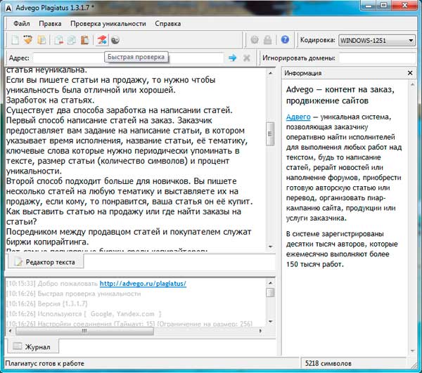The width and height of the screenshot is (422, 373).
Task: Click the Save document toolbar icon
Action: [x=41, y=40]
